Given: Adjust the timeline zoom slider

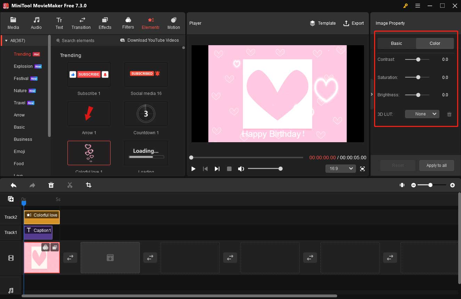Looking at the screenshot, I should click(x=432, y=185).
